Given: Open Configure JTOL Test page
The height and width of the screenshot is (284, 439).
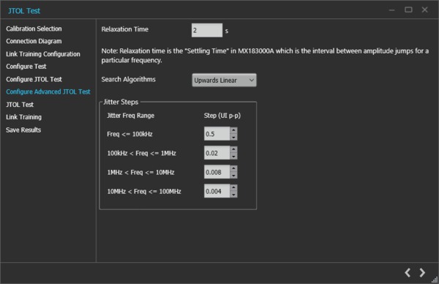Looking at the screenshot, I should (x=34, y=79).
